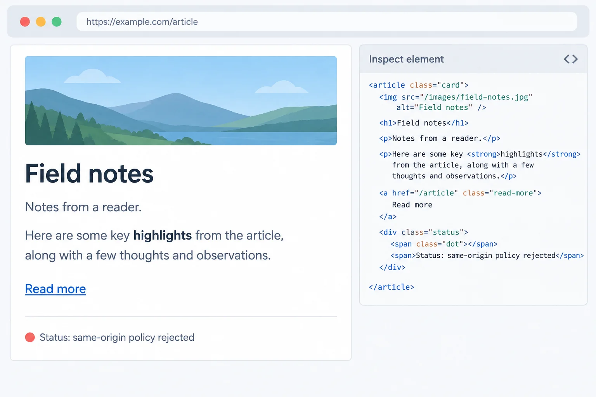Select the div class="status" code line
This screenshot has width=596, height=397.
[x=424, y=232]
